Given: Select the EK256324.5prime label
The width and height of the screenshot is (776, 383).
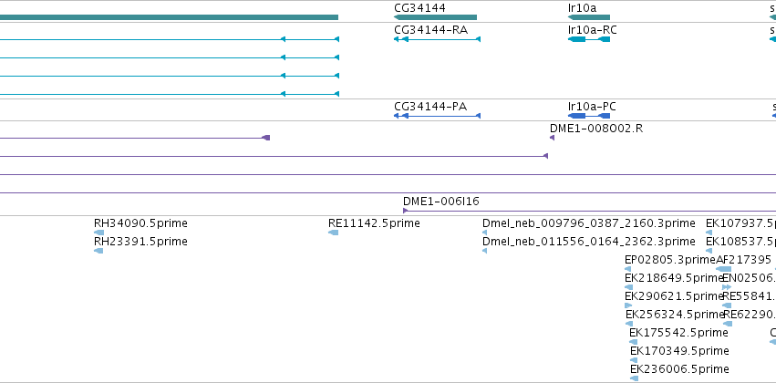Looking at the screenshot, I should (x=675, y=315).
